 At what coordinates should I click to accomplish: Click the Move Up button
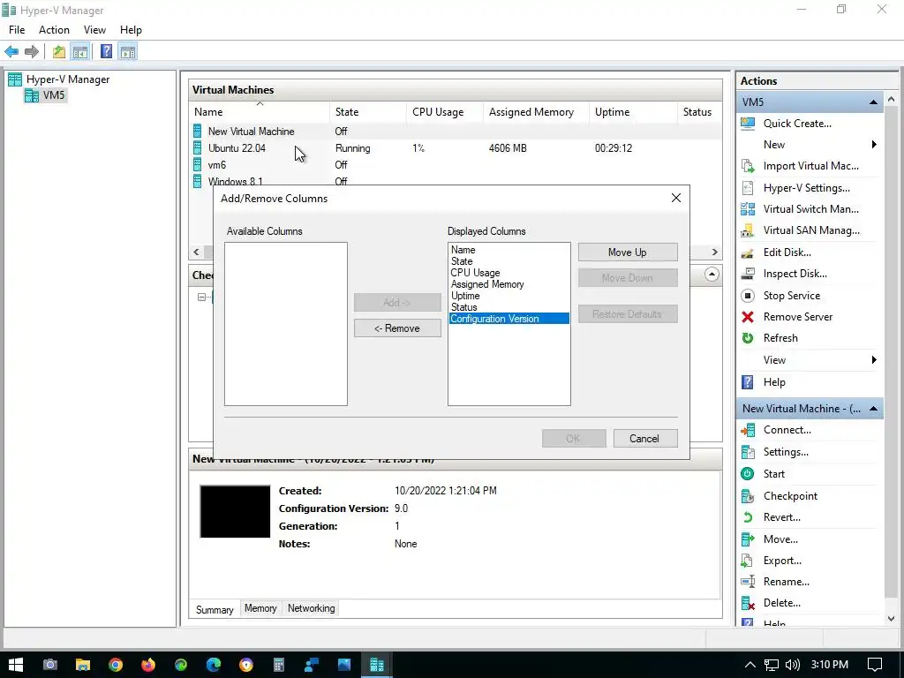click(628, 252)
